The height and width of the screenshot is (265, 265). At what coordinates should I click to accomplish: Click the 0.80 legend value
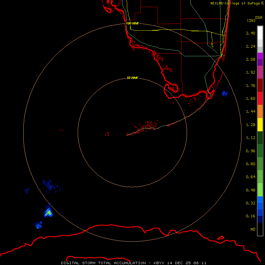tap(251, 164)
